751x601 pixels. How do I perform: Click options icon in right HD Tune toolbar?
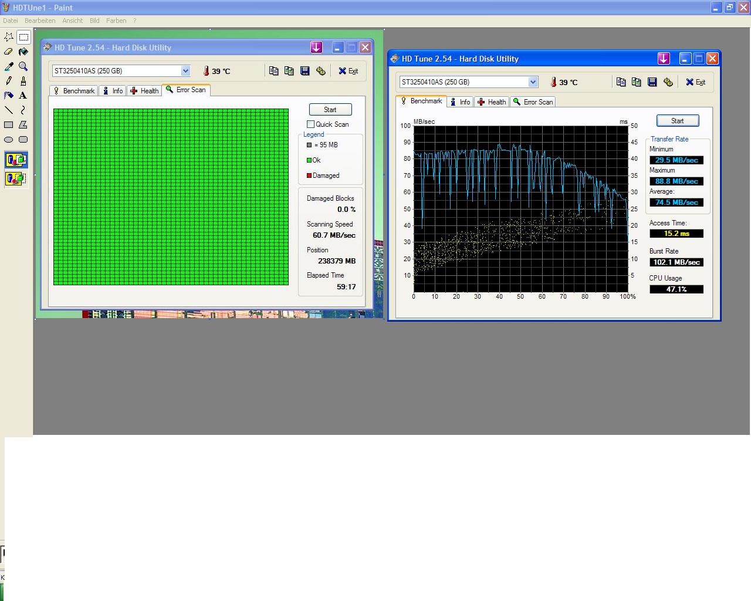668,82
